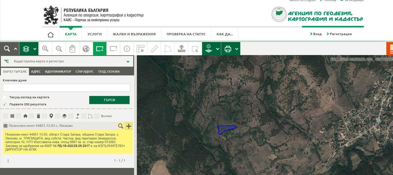Screen dimensions: 393x175
Task: Follow the Регистрация link
Action: tap(339, 34)
